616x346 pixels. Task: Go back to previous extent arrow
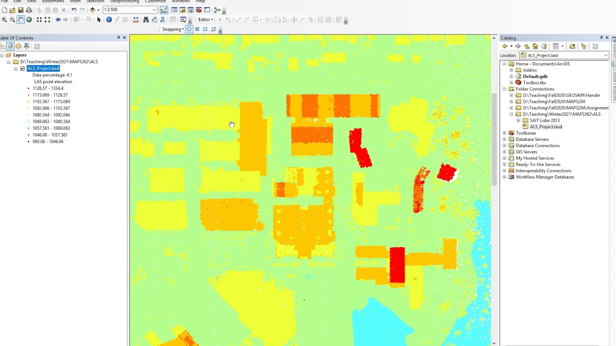(58, 20)
